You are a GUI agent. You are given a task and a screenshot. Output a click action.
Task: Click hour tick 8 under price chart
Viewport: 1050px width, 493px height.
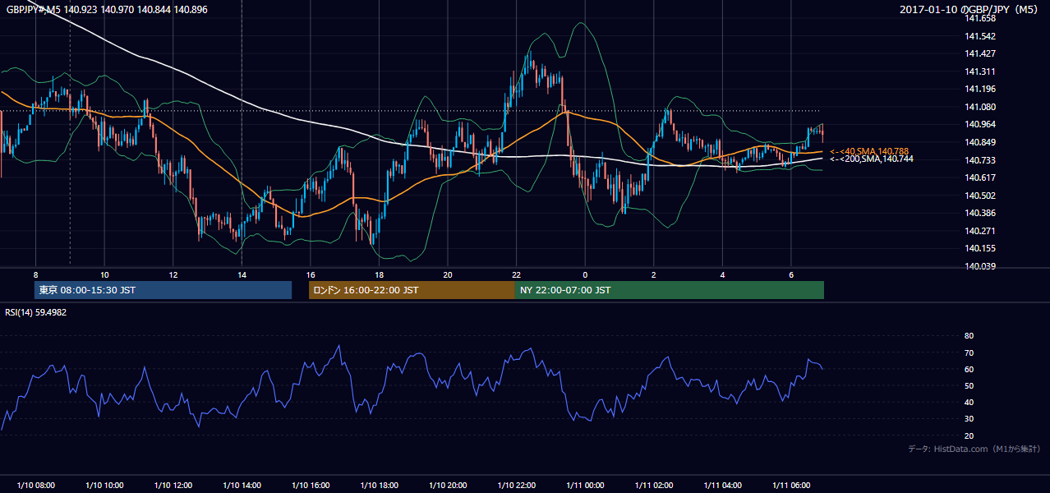pyautogui.click(x=35, y=274)
